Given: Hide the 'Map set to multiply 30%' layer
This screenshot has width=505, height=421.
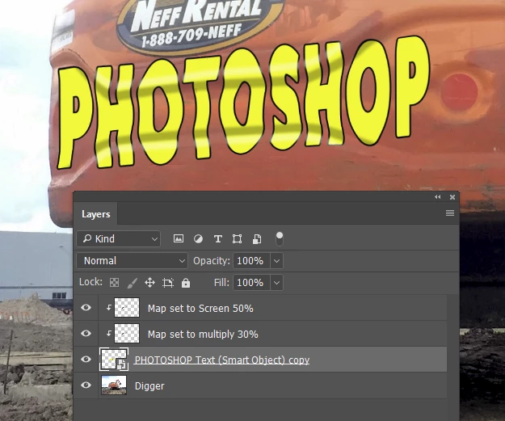Looking at the screenshot, I should point(86,333).
